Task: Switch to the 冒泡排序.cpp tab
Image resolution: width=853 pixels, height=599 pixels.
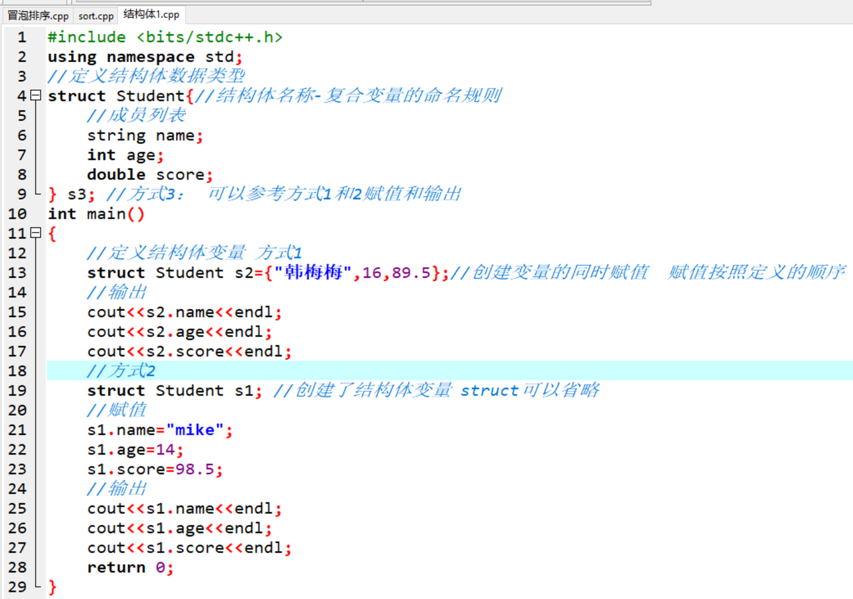Action: coord(38,15)
